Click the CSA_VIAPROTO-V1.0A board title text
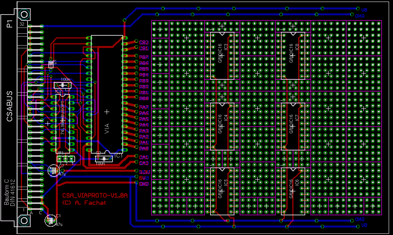The height and width of the screenshot is (235, 393). pos(94,195)
